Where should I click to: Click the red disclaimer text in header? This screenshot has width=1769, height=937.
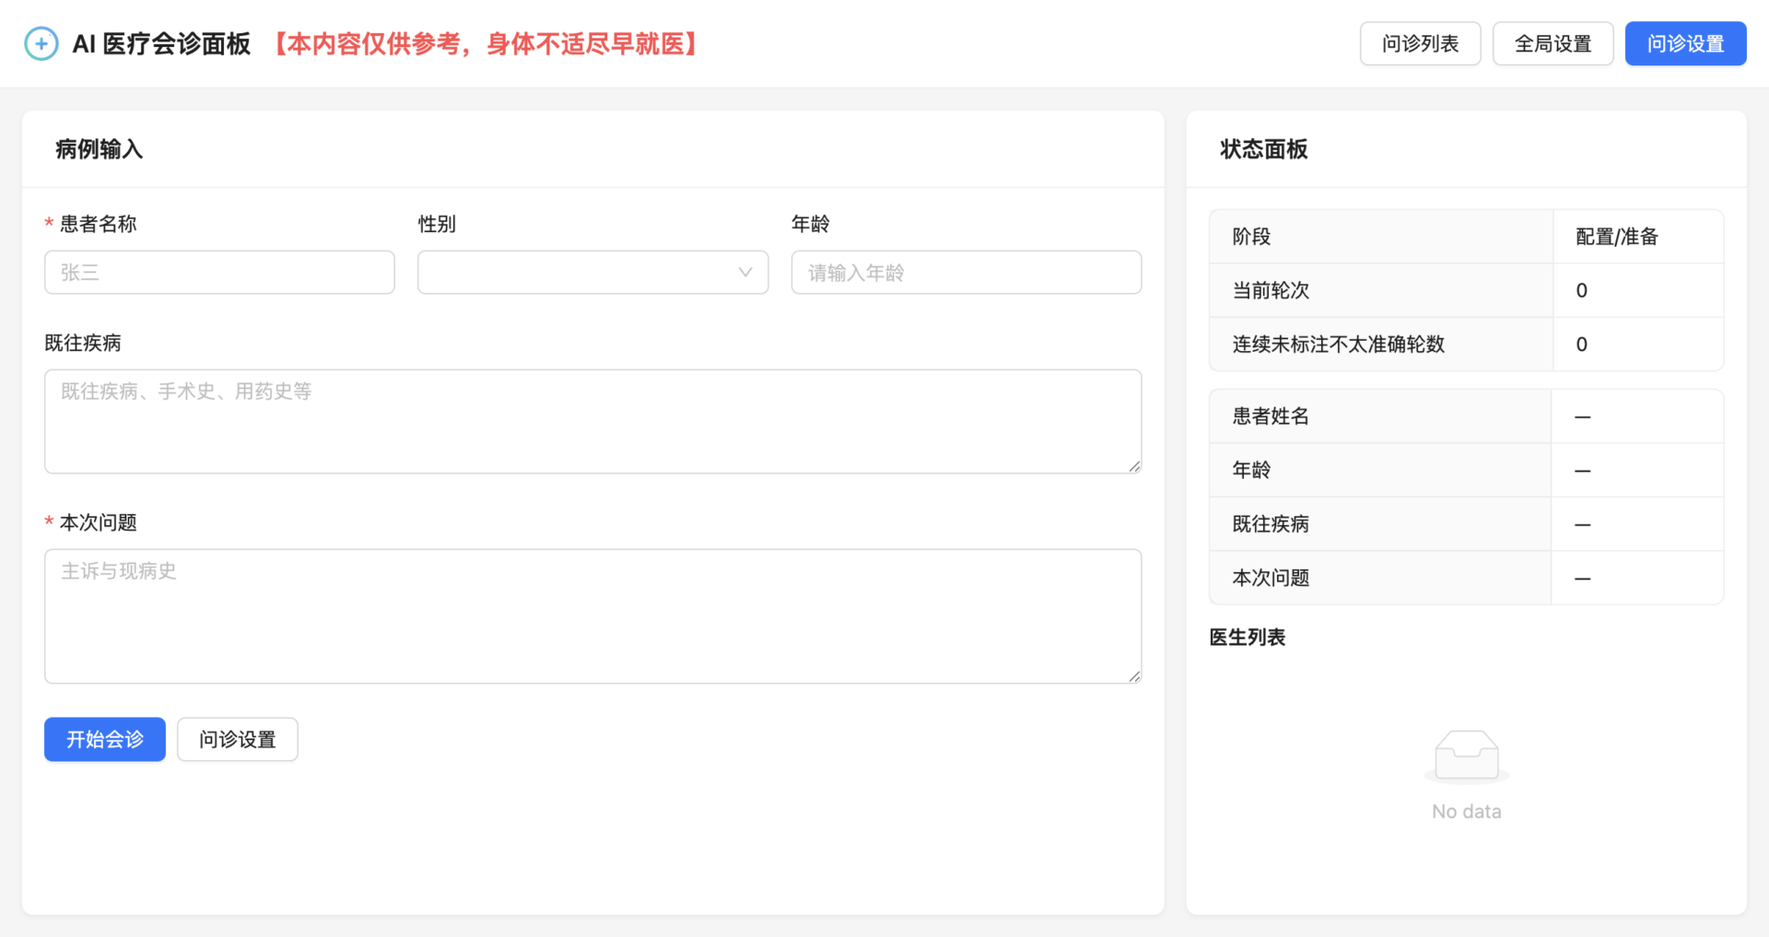pos(486,43)
